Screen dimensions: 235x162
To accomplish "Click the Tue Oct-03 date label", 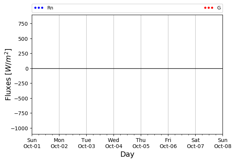I will coord(87,143).
